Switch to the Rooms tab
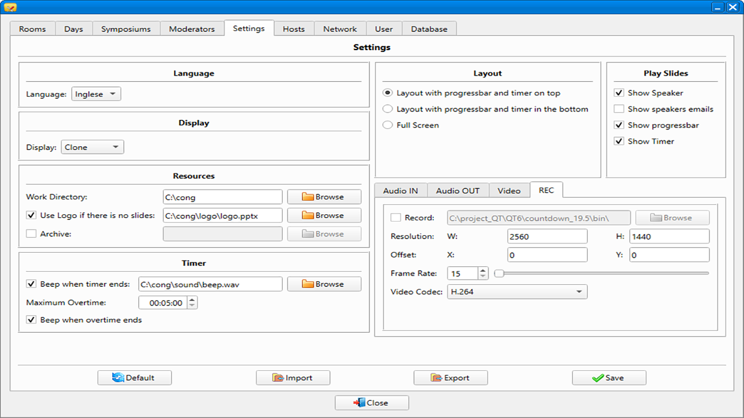 click(x=32, y=29)
